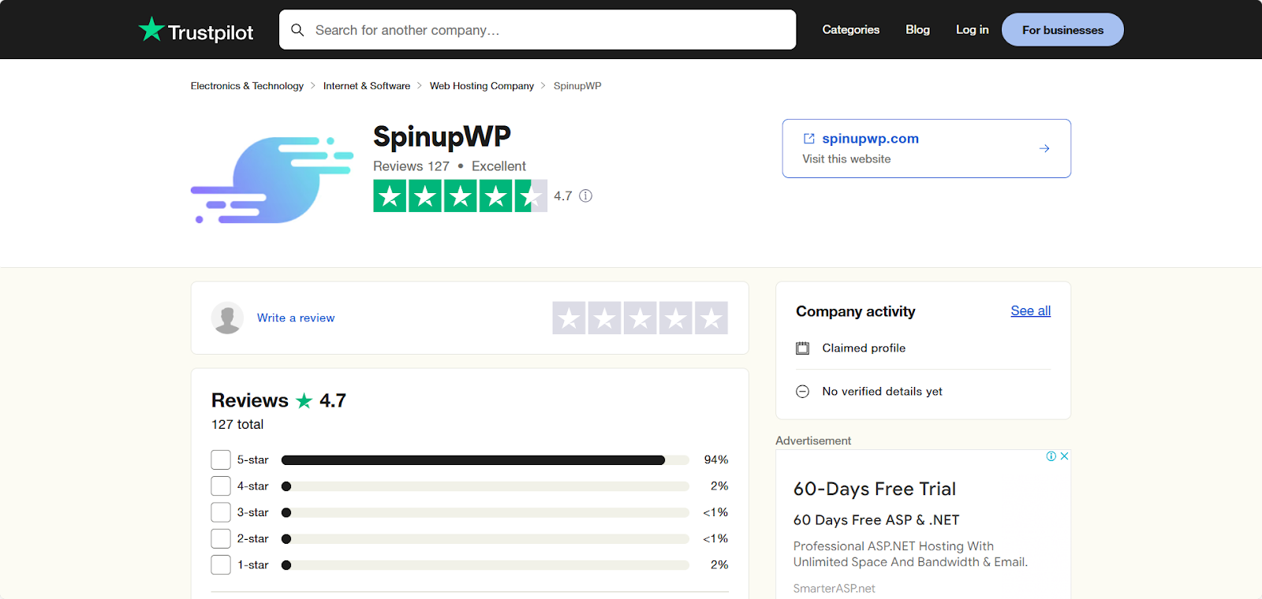Viewport: 1262px width, 599px height.
Task: Click the Trustpilot star logo
Action: (x=150, y=29)
